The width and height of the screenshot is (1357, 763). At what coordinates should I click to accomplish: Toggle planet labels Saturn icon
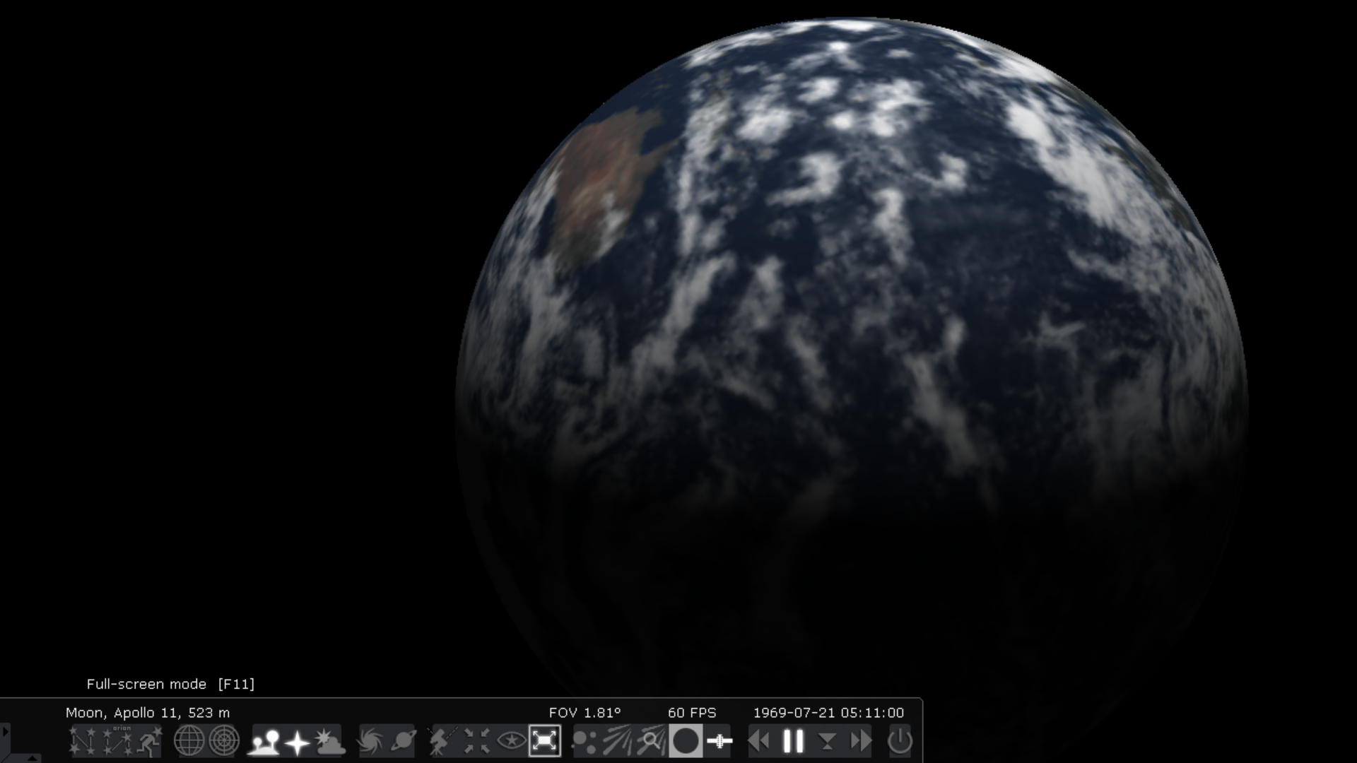tap(403, 741)
